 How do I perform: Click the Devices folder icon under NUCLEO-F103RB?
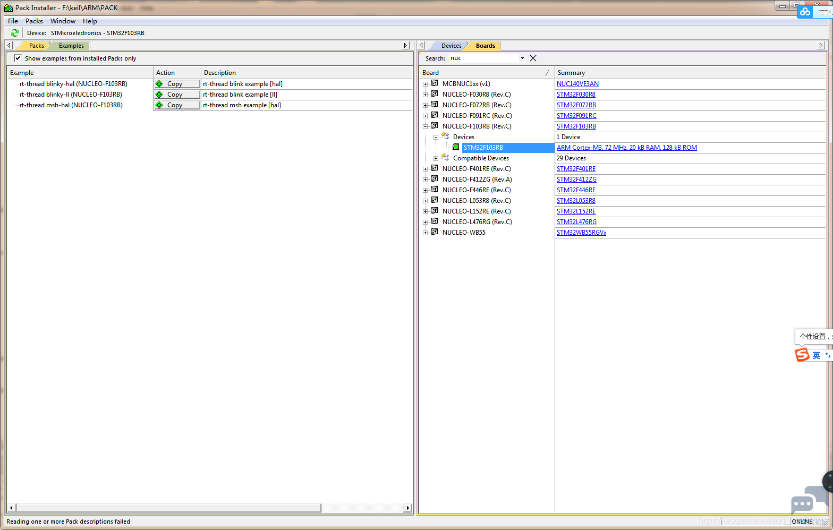click(x=445, y=136)
